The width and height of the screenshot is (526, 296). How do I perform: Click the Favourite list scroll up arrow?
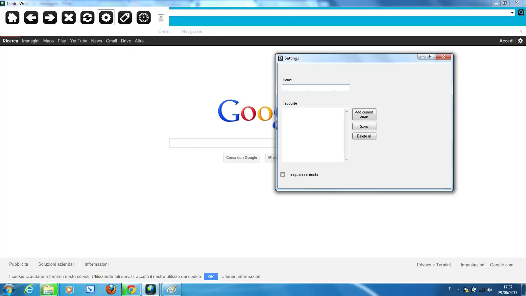347,111
